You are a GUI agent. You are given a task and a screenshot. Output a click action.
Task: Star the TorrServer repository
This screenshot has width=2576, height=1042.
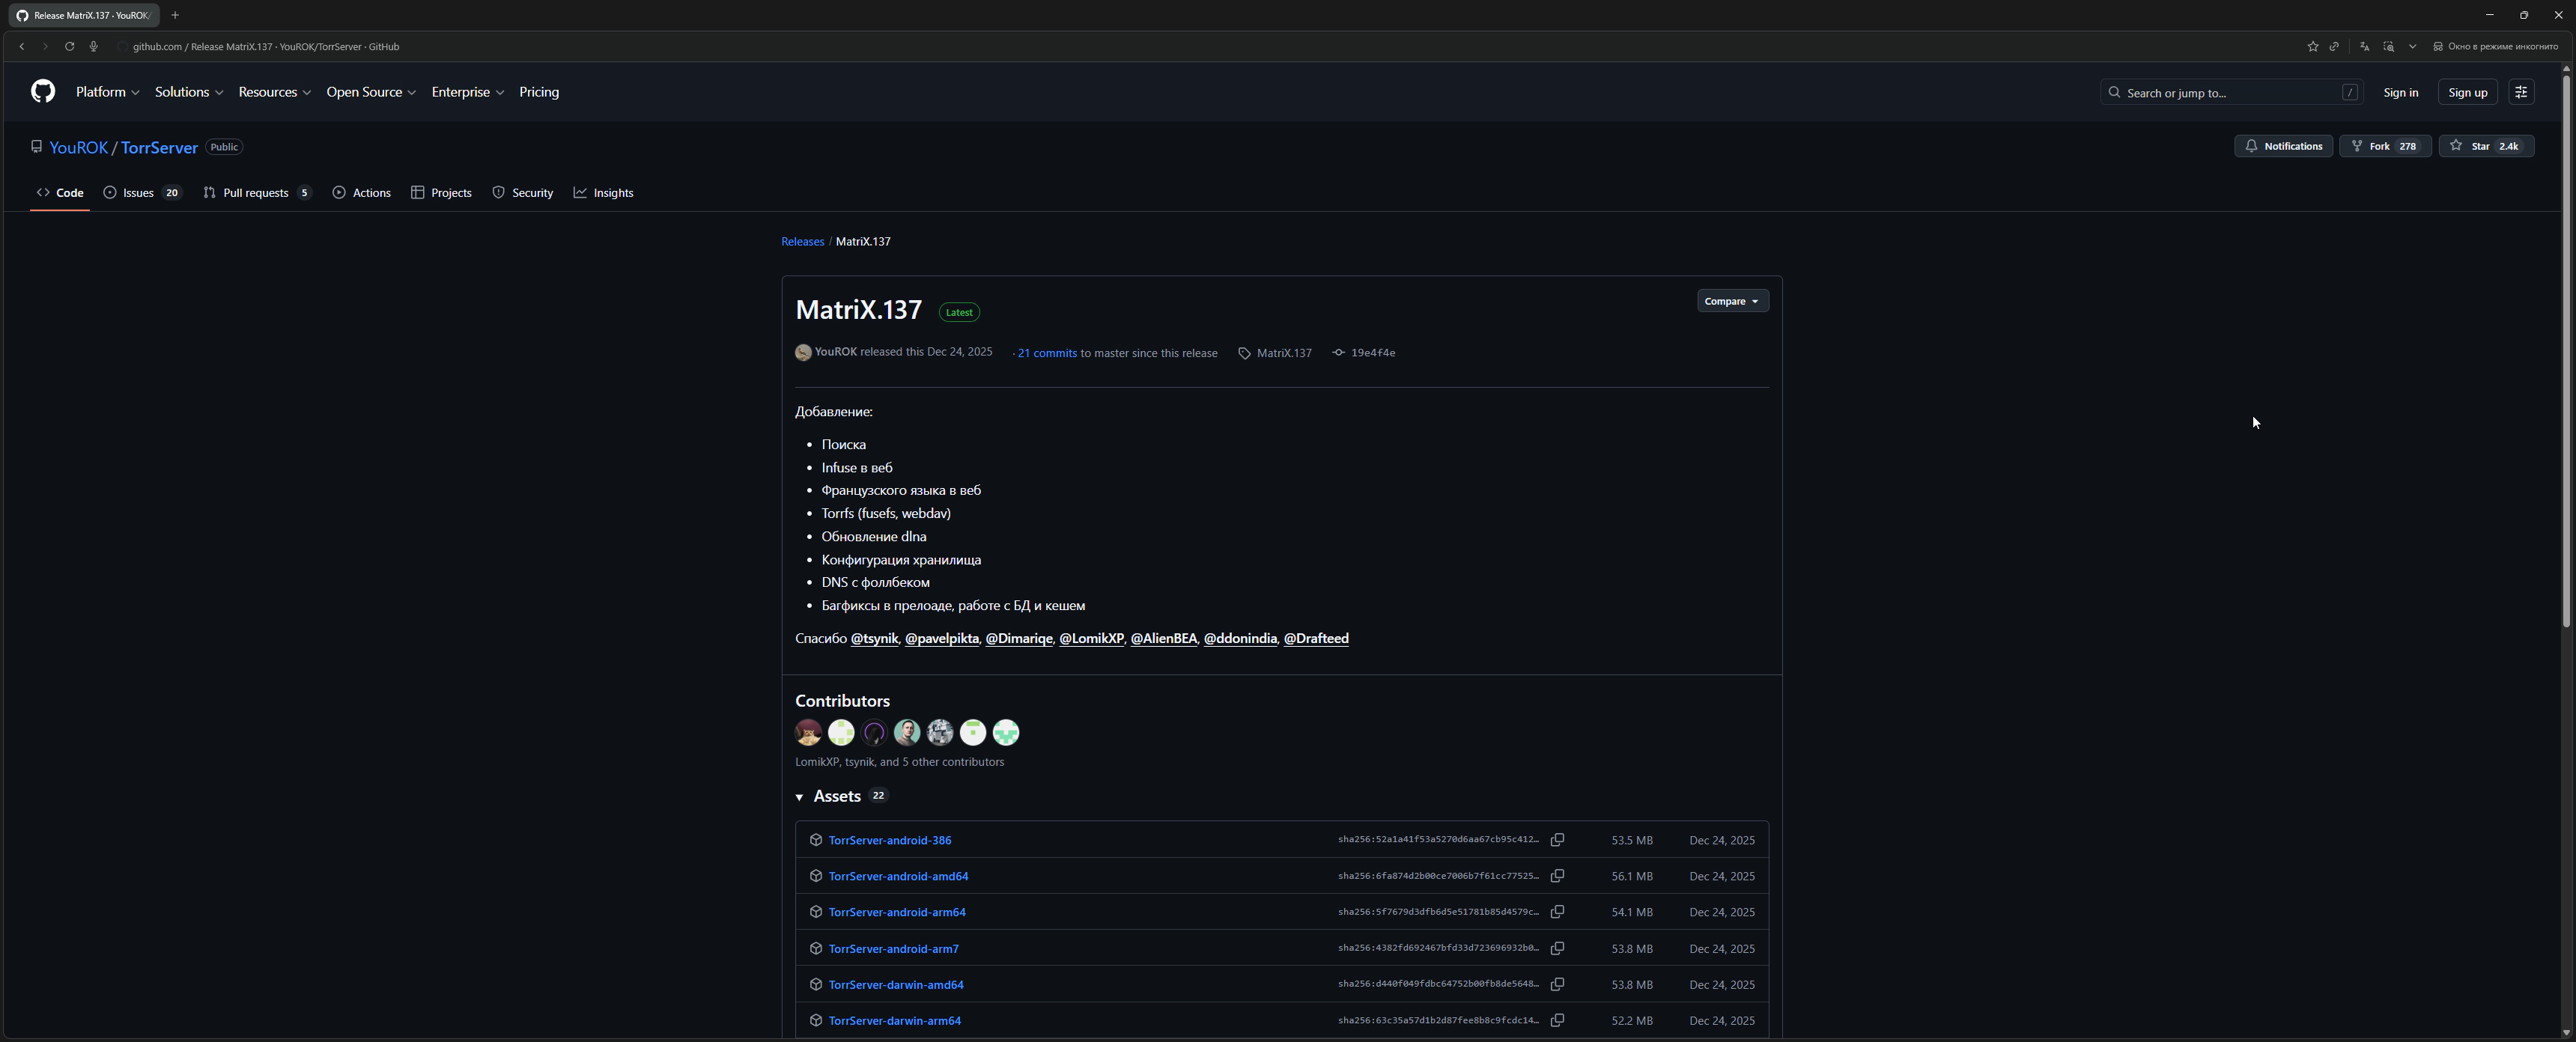point(2486,146)
